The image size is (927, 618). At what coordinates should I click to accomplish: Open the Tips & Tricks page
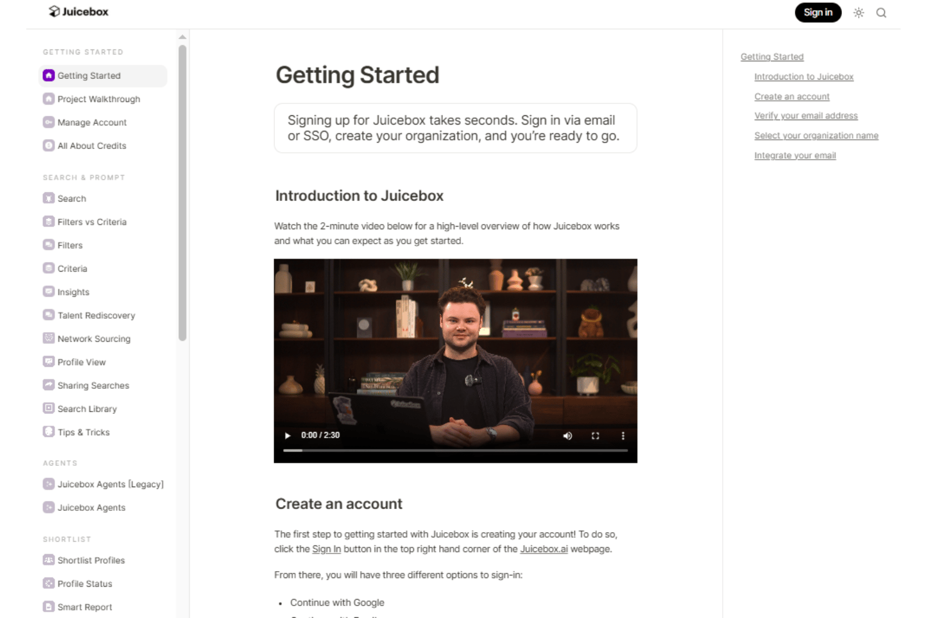[83, 432]
